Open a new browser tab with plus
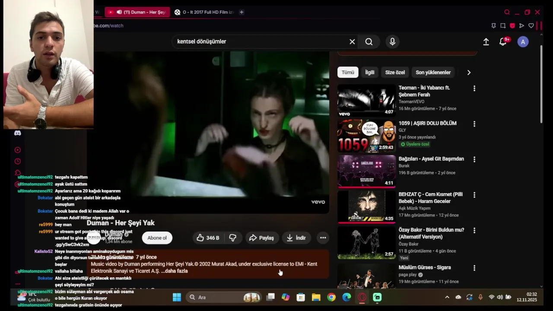 pyautogui.click(x=242, y=12)
